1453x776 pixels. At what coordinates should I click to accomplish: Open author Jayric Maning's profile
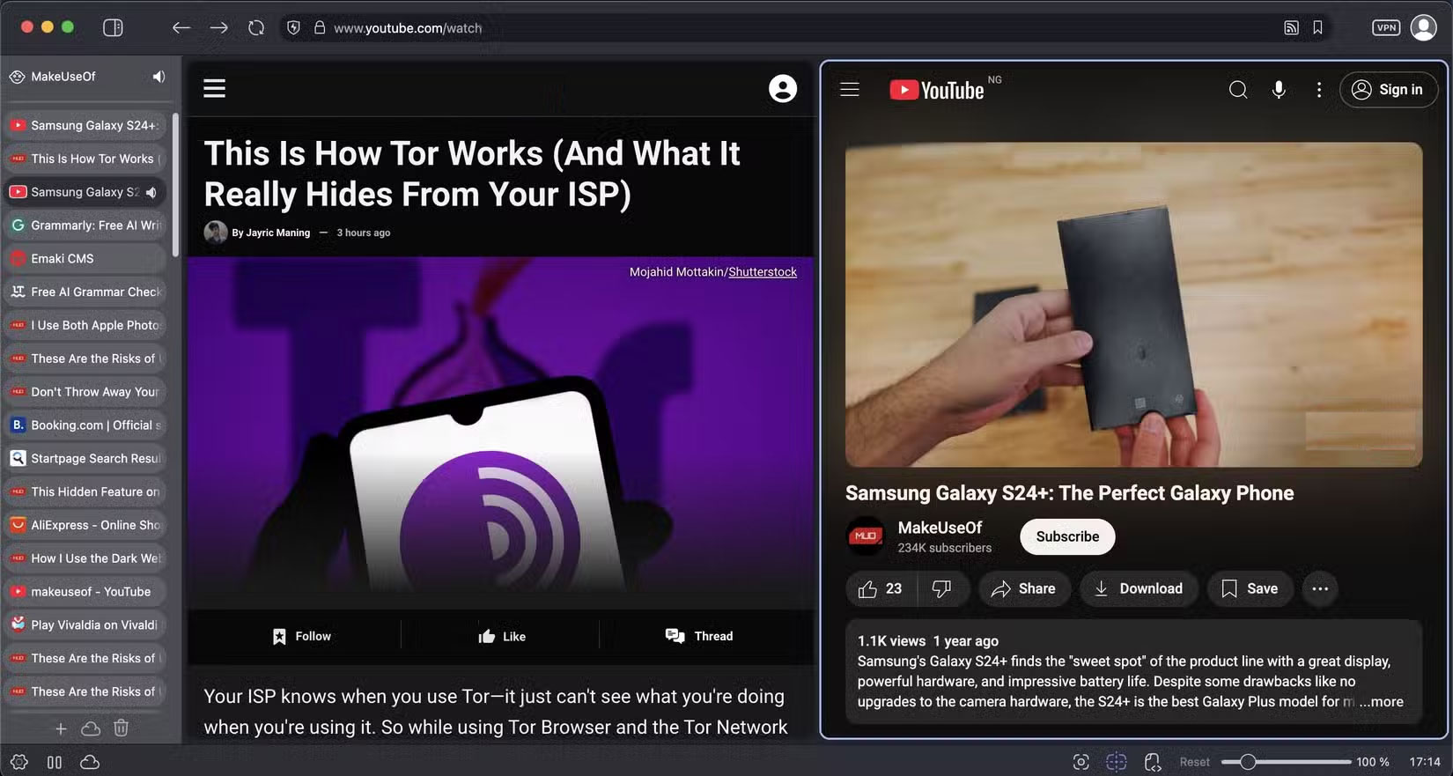click(270, 233)
